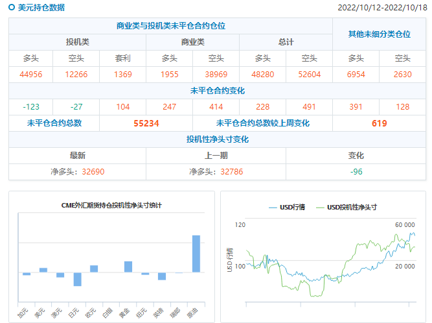Click the blue USD行情 legend line marker
Image resolution: width=432 pixels, height=323 pixels.
pyautogui.click(x=271, y=208)
